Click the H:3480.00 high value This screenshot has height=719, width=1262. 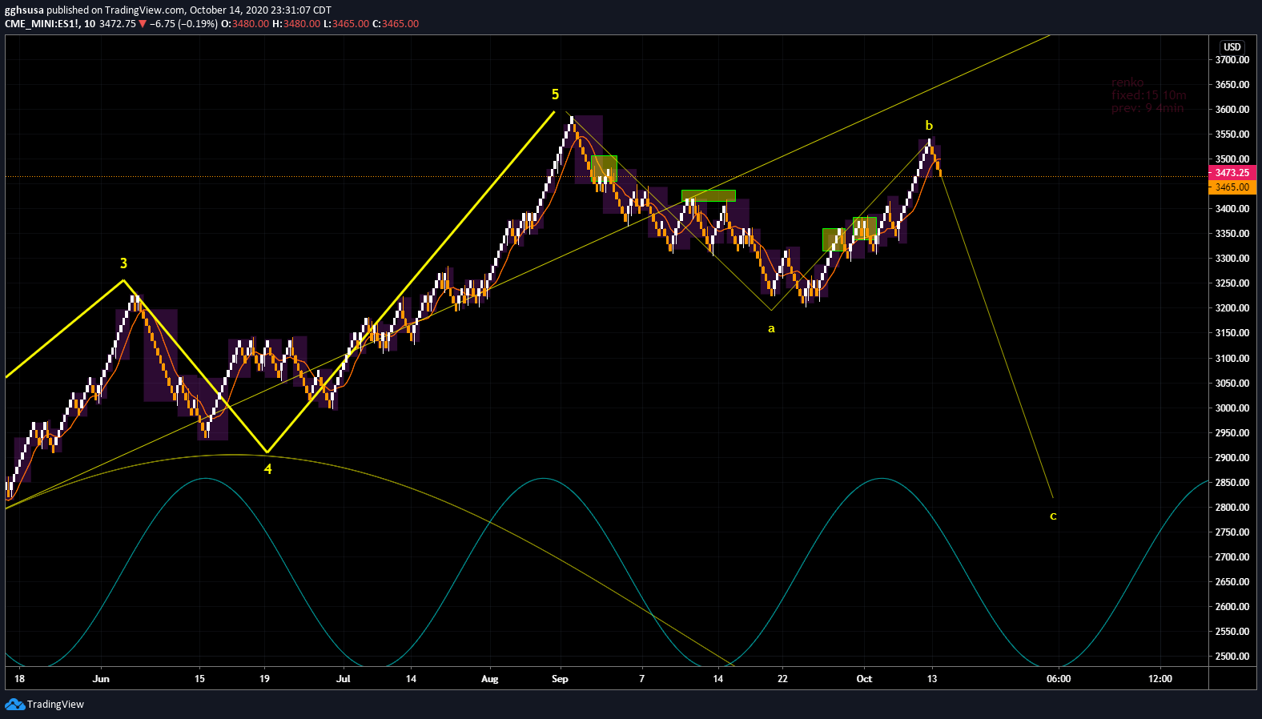296,24
